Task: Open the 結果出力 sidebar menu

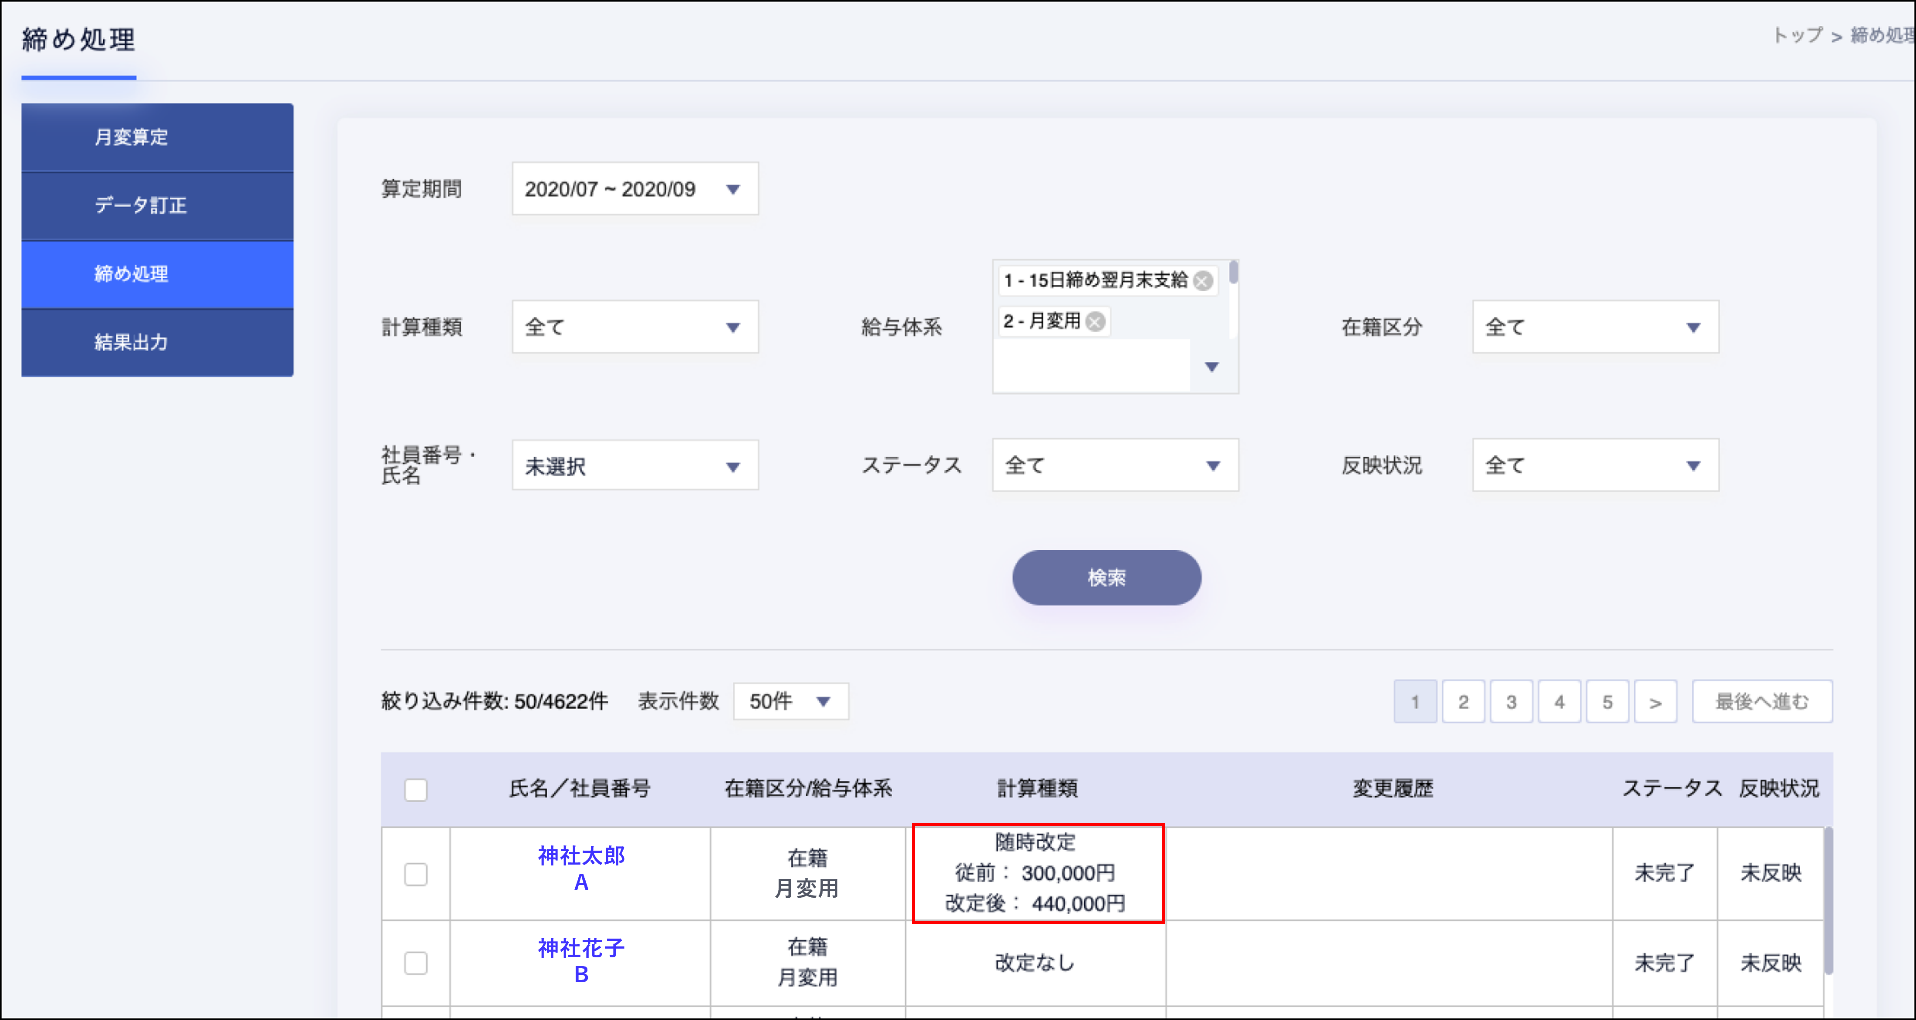Action: [157, 343]
